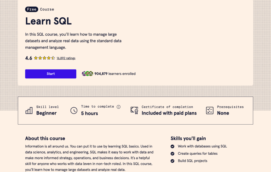Click the Prerequisites checklist icon
Screen dimensions: 271x172
click(210, 111)
